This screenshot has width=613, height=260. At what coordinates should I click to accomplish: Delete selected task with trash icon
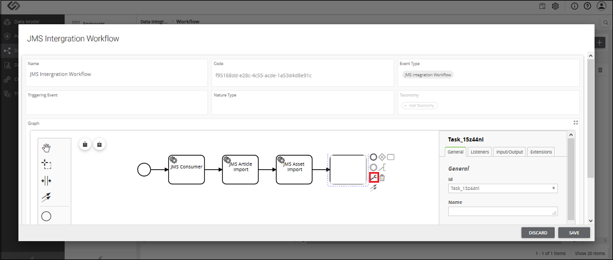382,178
